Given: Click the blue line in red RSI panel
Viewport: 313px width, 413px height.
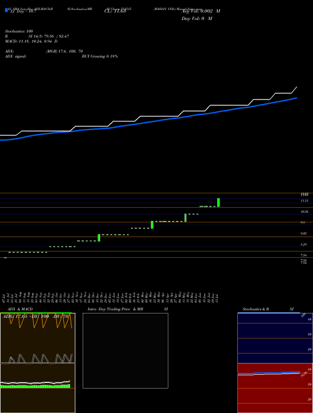Looking at the screenshot, I should [269, 373].
